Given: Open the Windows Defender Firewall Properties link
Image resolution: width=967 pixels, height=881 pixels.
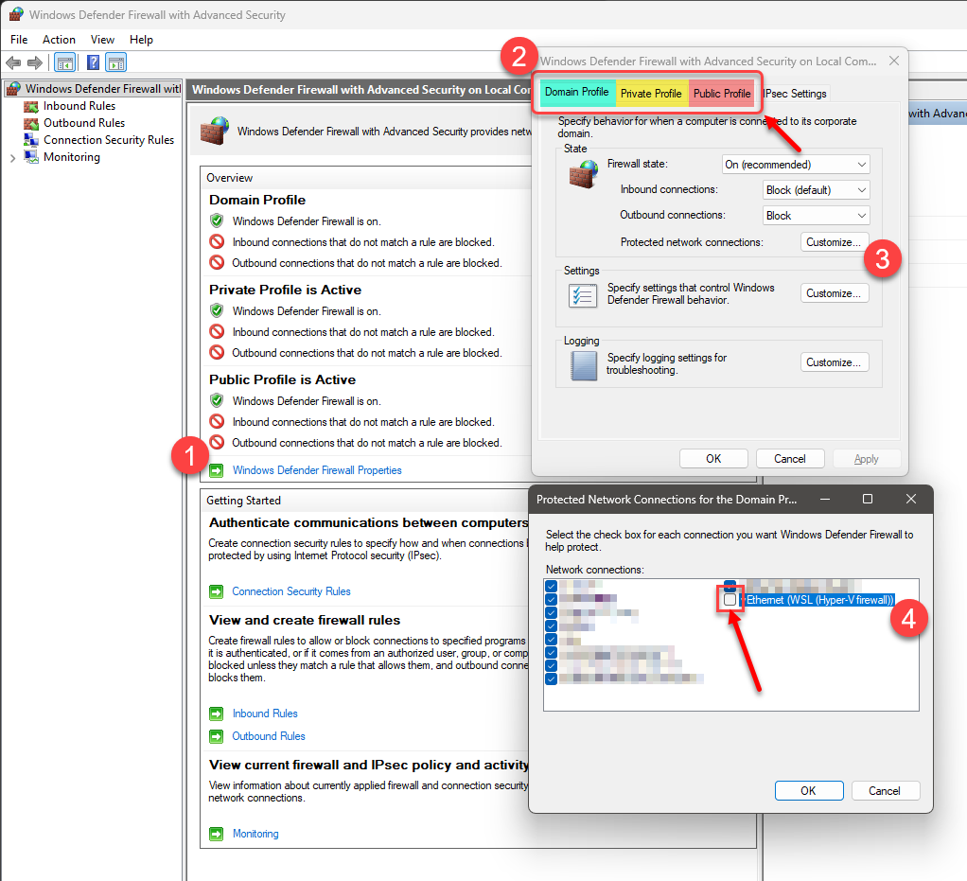Looking at the screenshot, I should coord(317,470).
